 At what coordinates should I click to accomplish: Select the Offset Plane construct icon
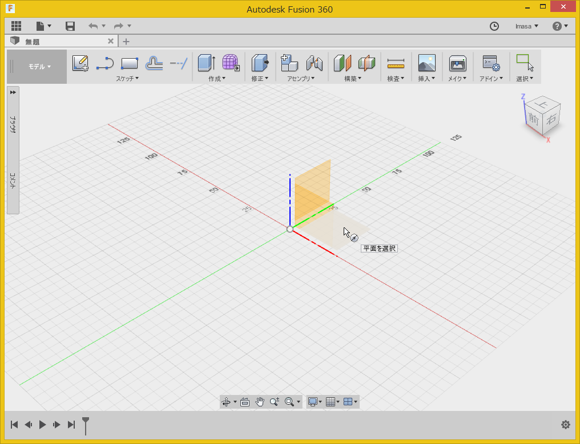343,63
